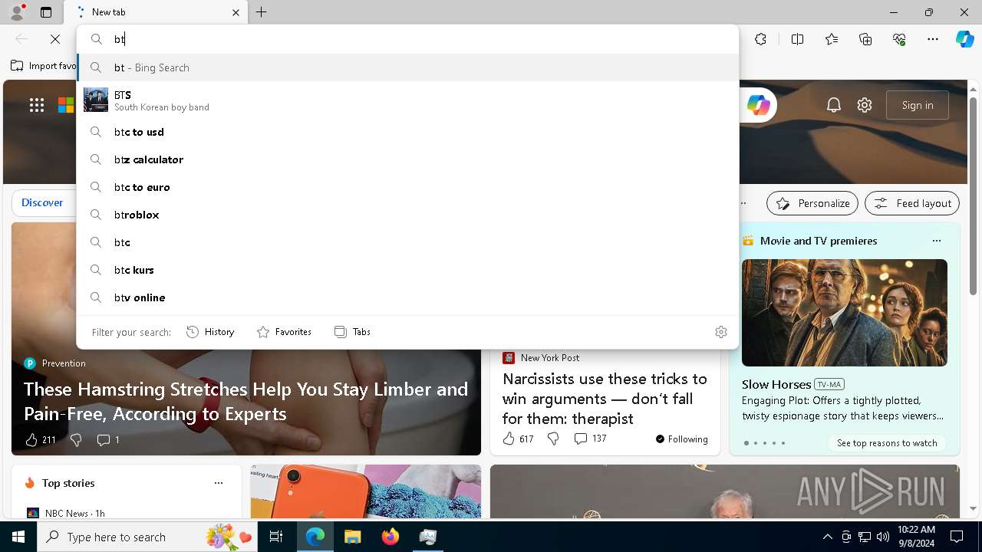Open address bar suggestion settings gear
Viewport: 982px width, 552px height.
tap(721, 332)
